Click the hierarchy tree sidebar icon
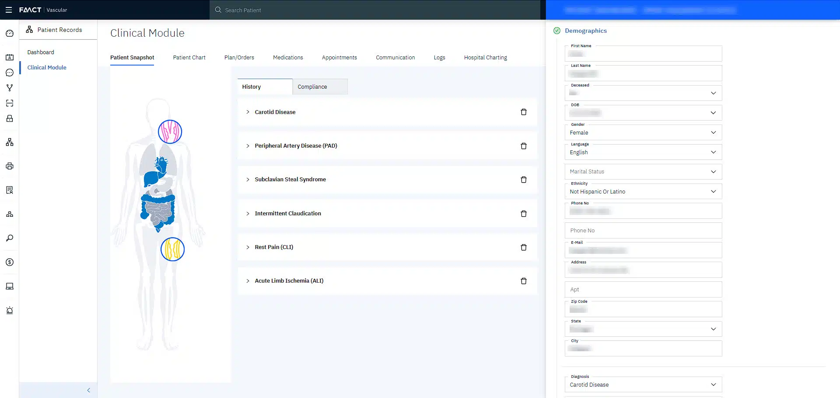The height and width of the screenshot is (398, 840). point(10,142)
